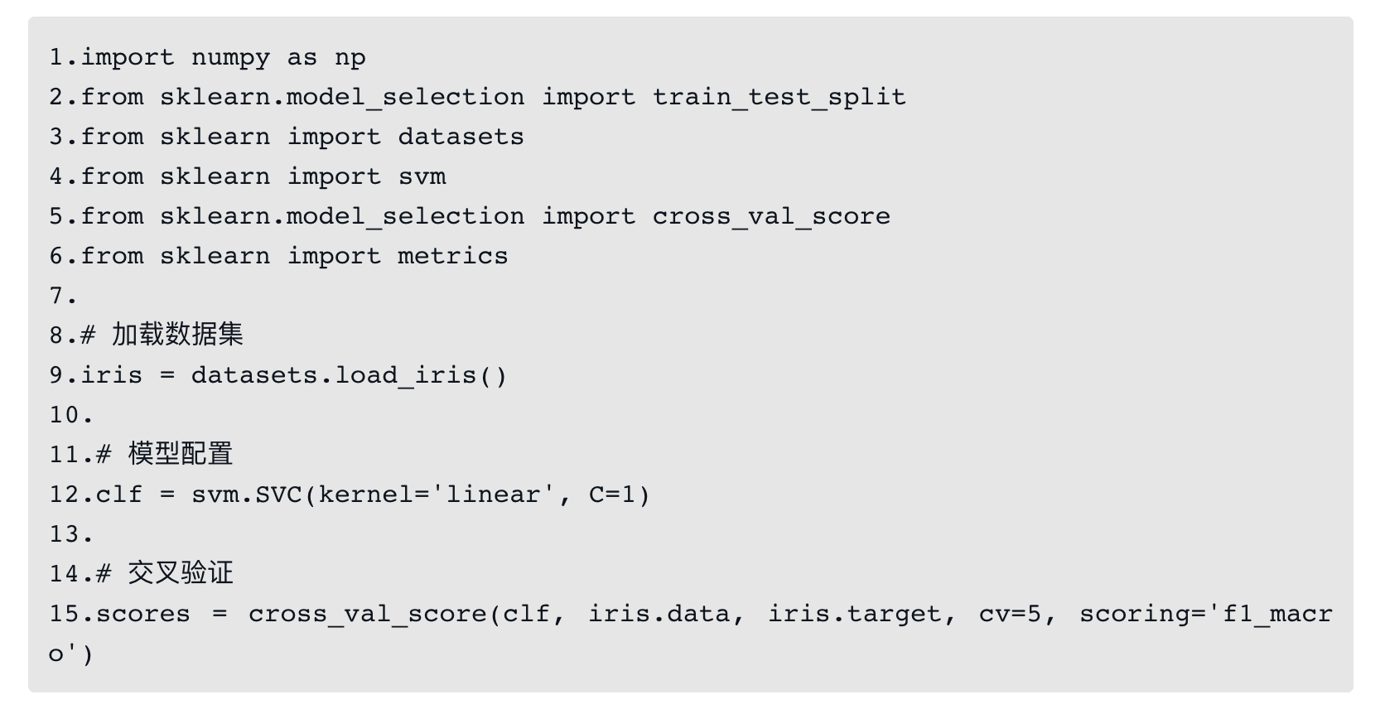Click 'cross_val_score' in the line 5 import
Viewport: 1385px width, 719px height.
click(770, 216)
